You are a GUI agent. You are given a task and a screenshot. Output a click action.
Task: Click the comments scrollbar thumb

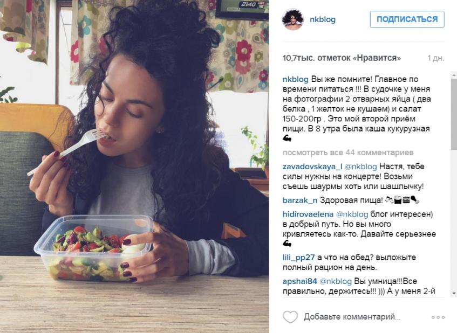pos(454,114)
